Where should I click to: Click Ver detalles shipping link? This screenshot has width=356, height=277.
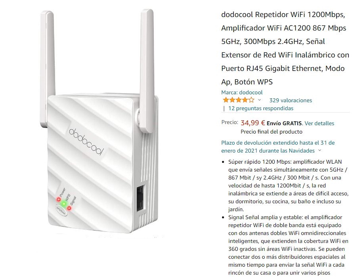point(319,123)
